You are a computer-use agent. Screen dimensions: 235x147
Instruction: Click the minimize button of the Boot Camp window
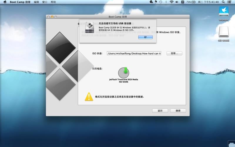point(52,17)
